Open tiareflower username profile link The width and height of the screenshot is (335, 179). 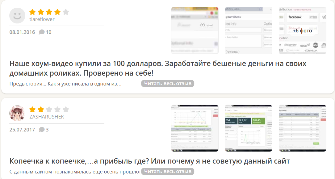(42, 19)
